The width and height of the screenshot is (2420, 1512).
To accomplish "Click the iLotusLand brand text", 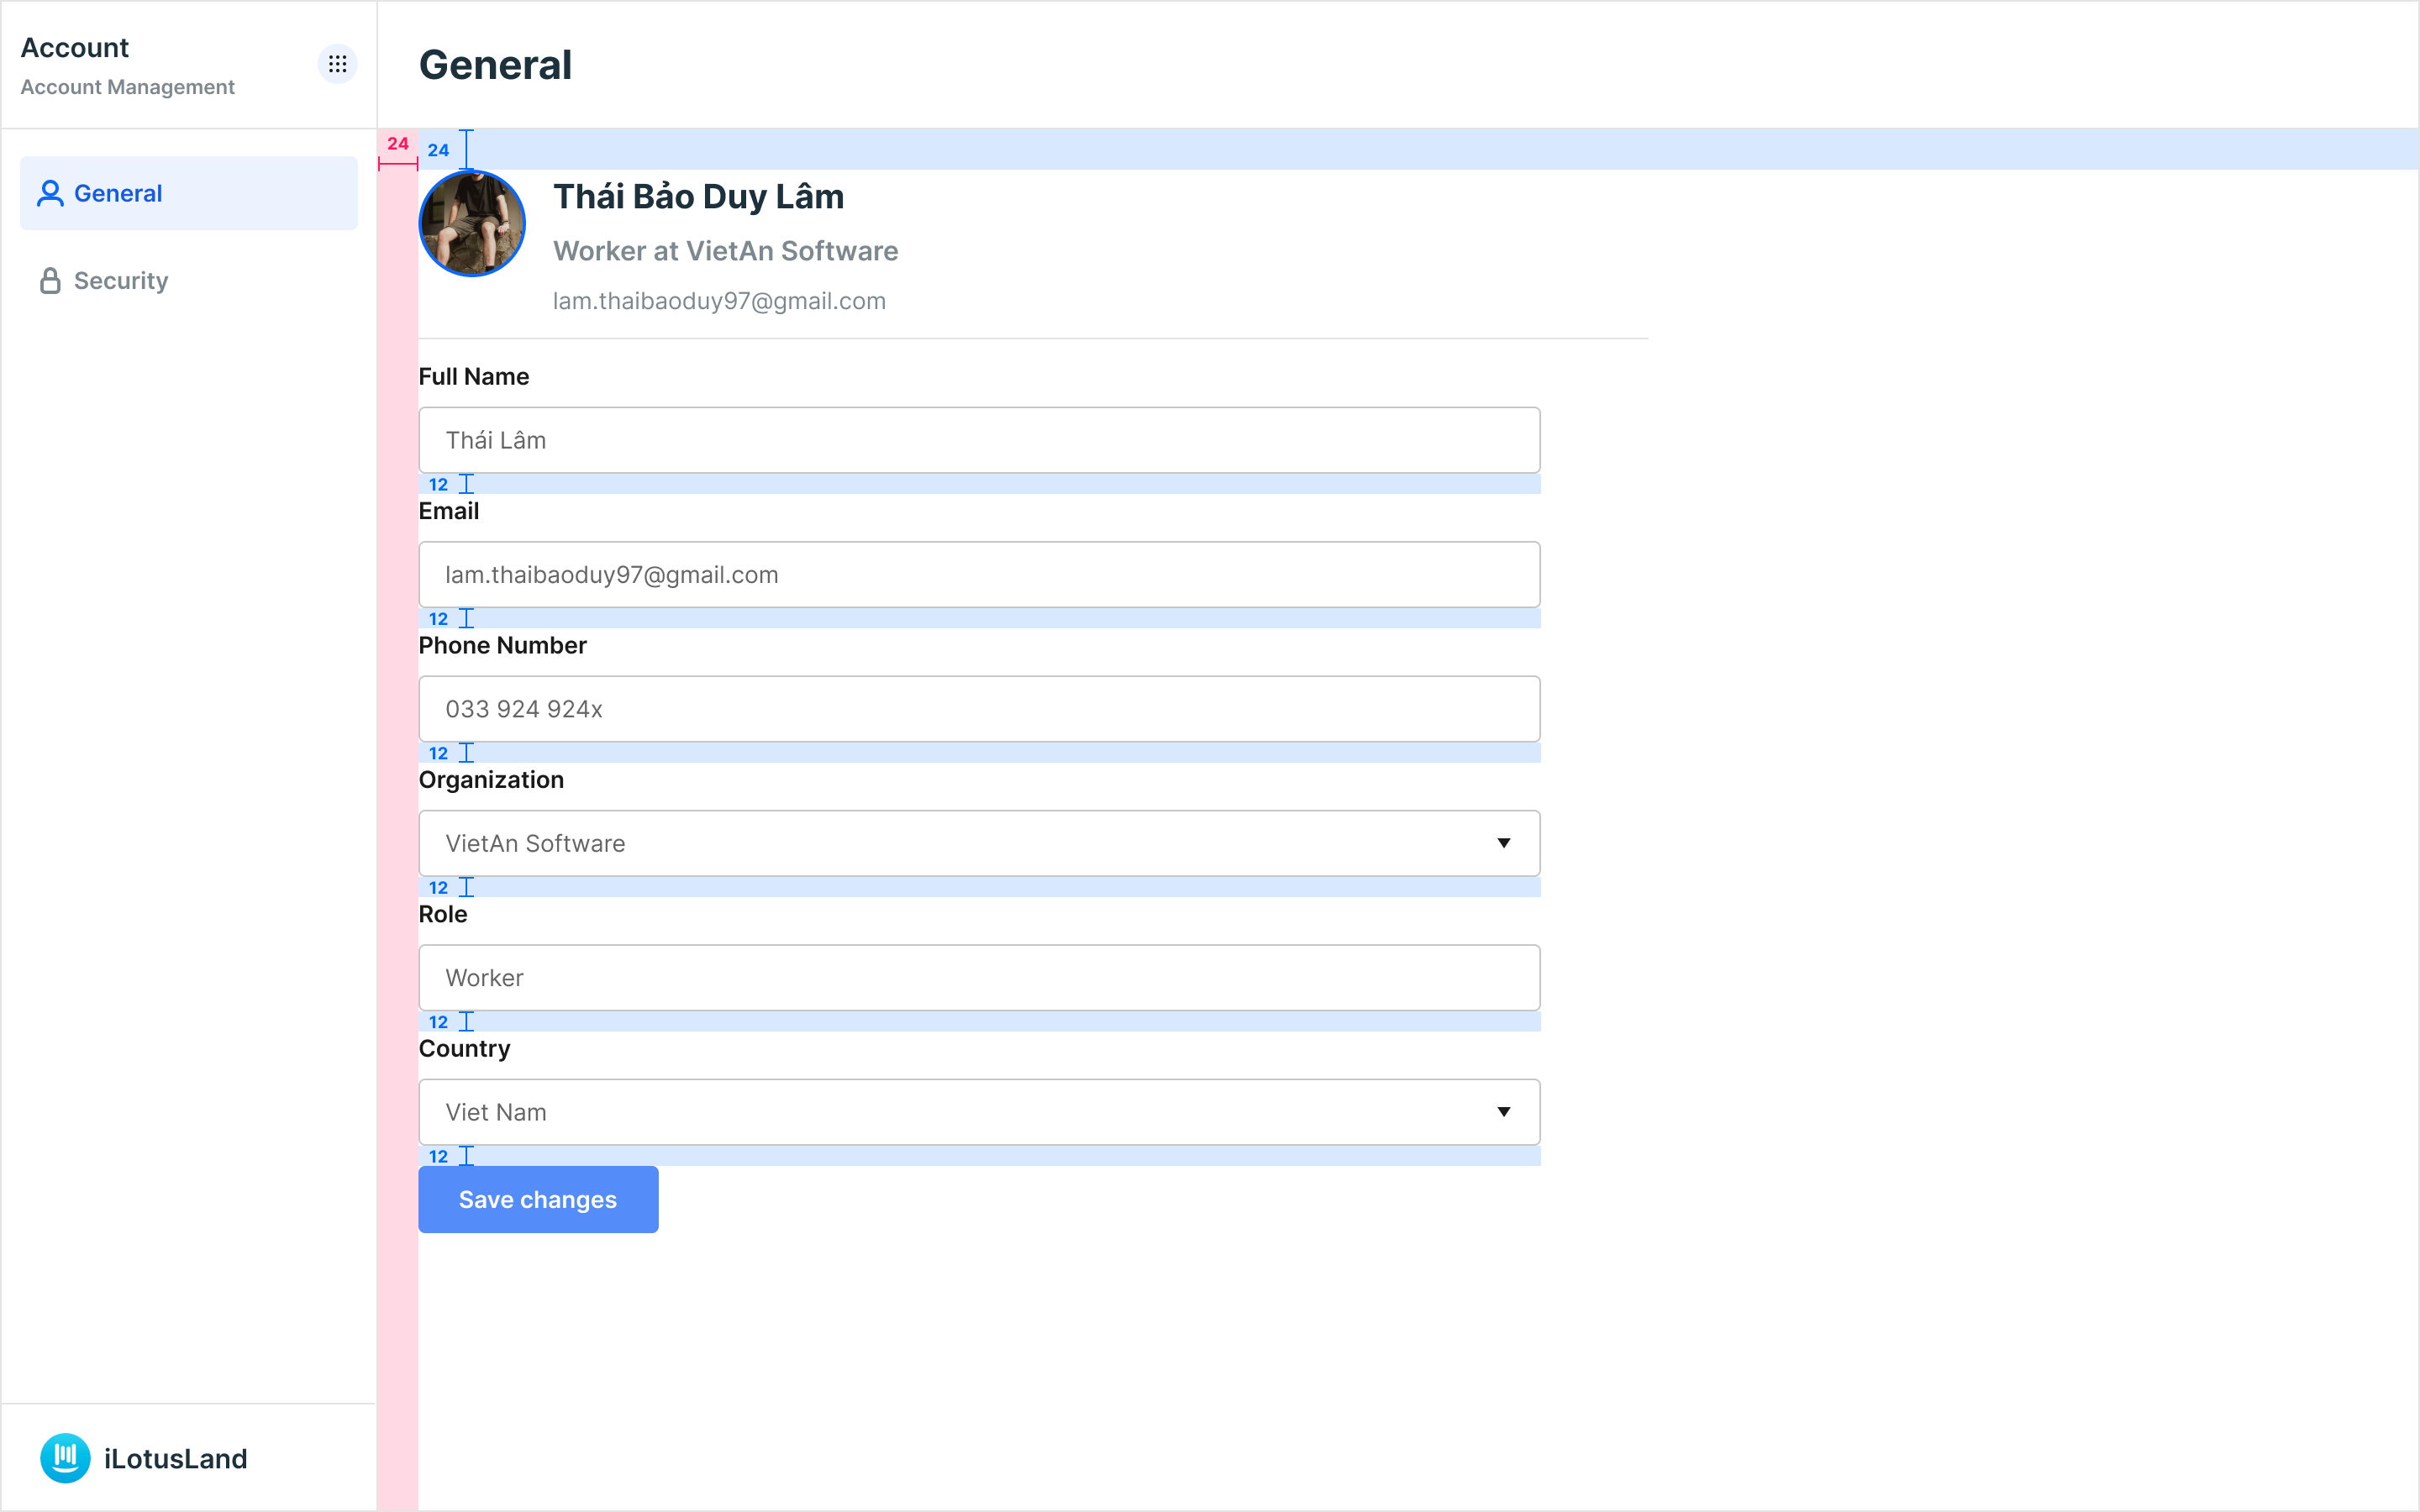I will 176,1459.
